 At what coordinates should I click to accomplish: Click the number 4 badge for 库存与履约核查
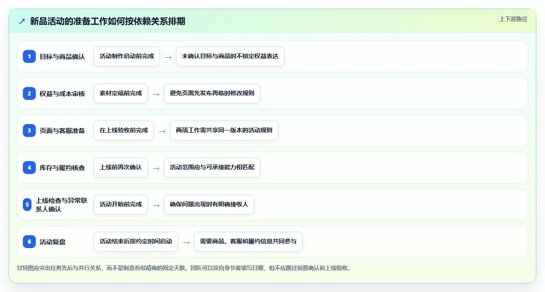pos(29,168)
